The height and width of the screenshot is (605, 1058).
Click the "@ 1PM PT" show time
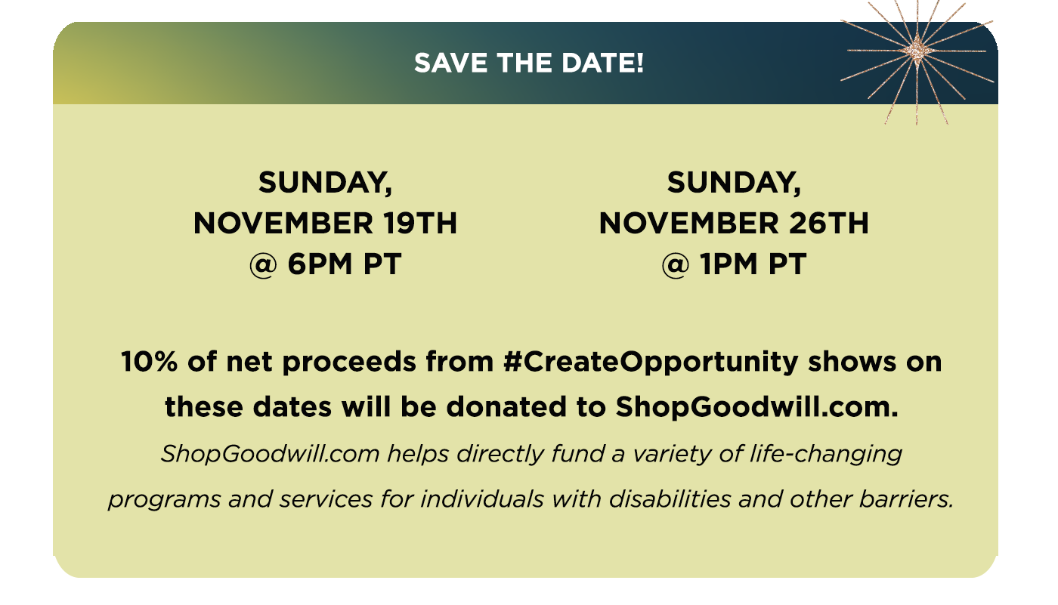point(734,265)
